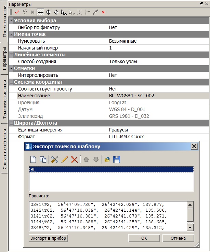The image size is (210, 252).
Task: Switch to Тематические слои side tab
Action: [x=4, y=99]
